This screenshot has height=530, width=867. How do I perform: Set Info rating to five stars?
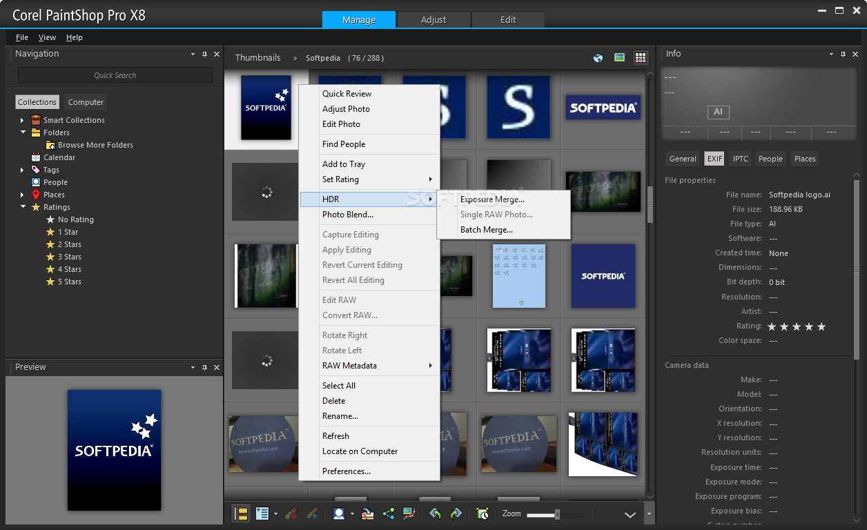(821, 326)
